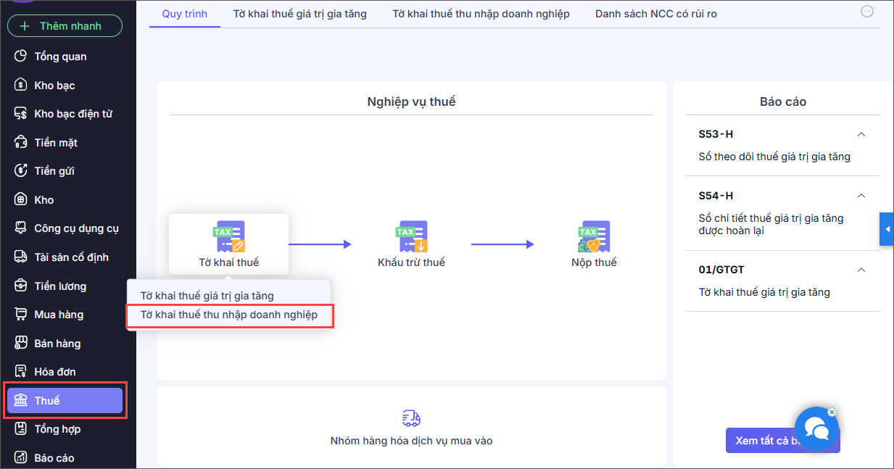
Task: Open the Danh sách NCC có rủi ro tab
Action: click(x=656, y=14)
